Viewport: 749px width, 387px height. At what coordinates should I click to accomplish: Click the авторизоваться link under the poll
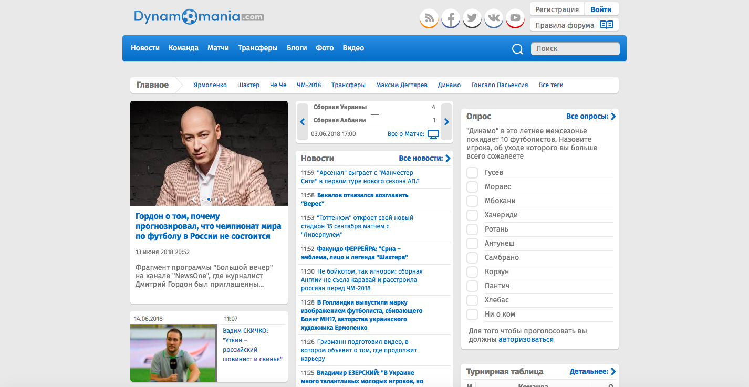tap(526, 339)
